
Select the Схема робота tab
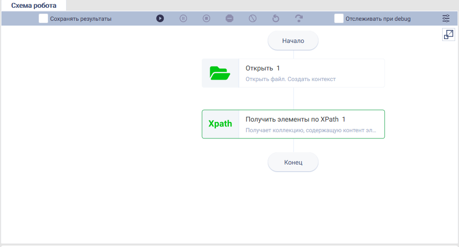tap(34, 5)
